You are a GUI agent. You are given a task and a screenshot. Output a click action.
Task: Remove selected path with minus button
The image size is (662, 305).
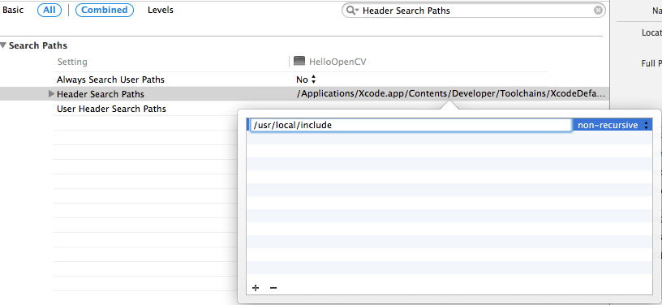pyautogui.click(x=273, y=288)
